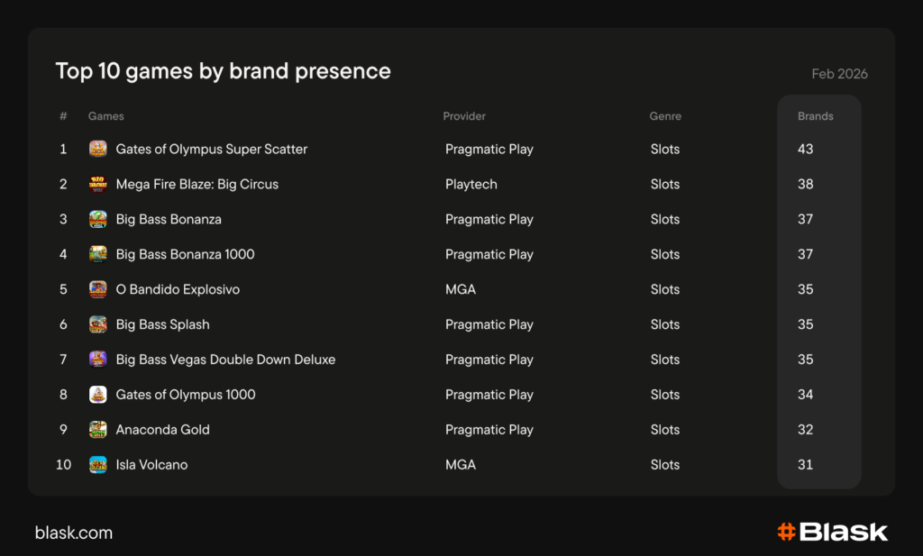Sort by the Brands column header
Image resolution: width=923 pixels, height=556 pixels.
[815, 116]
